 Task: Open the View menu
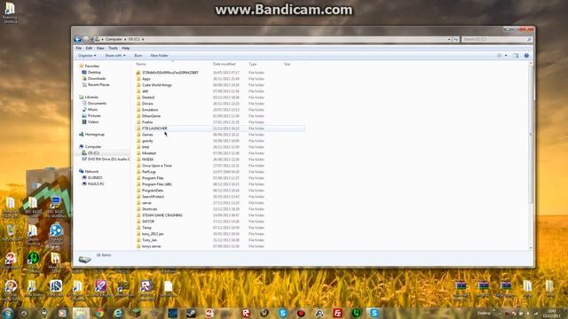click(100, 48)
